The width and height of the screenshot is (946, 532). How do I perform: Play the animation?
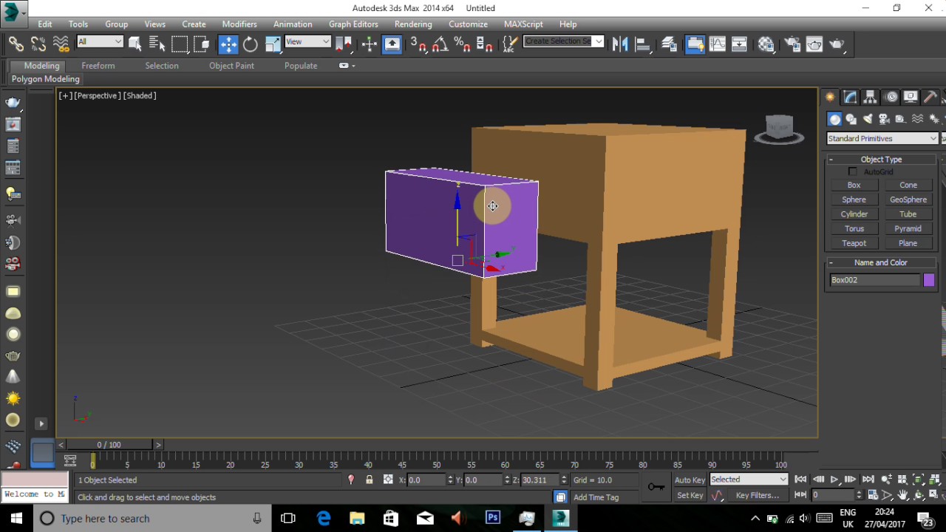(x=834, y=480)
